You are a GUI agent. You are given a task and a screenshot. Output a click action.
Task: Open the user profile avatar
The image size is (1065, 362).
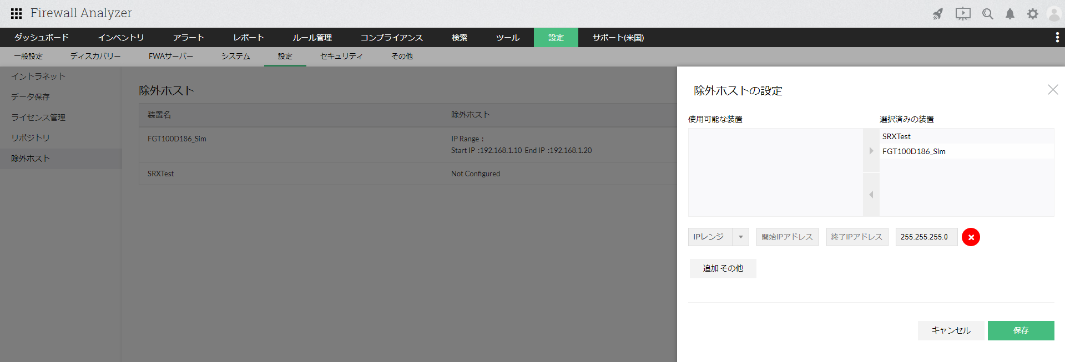click(x=1054, y=14)
